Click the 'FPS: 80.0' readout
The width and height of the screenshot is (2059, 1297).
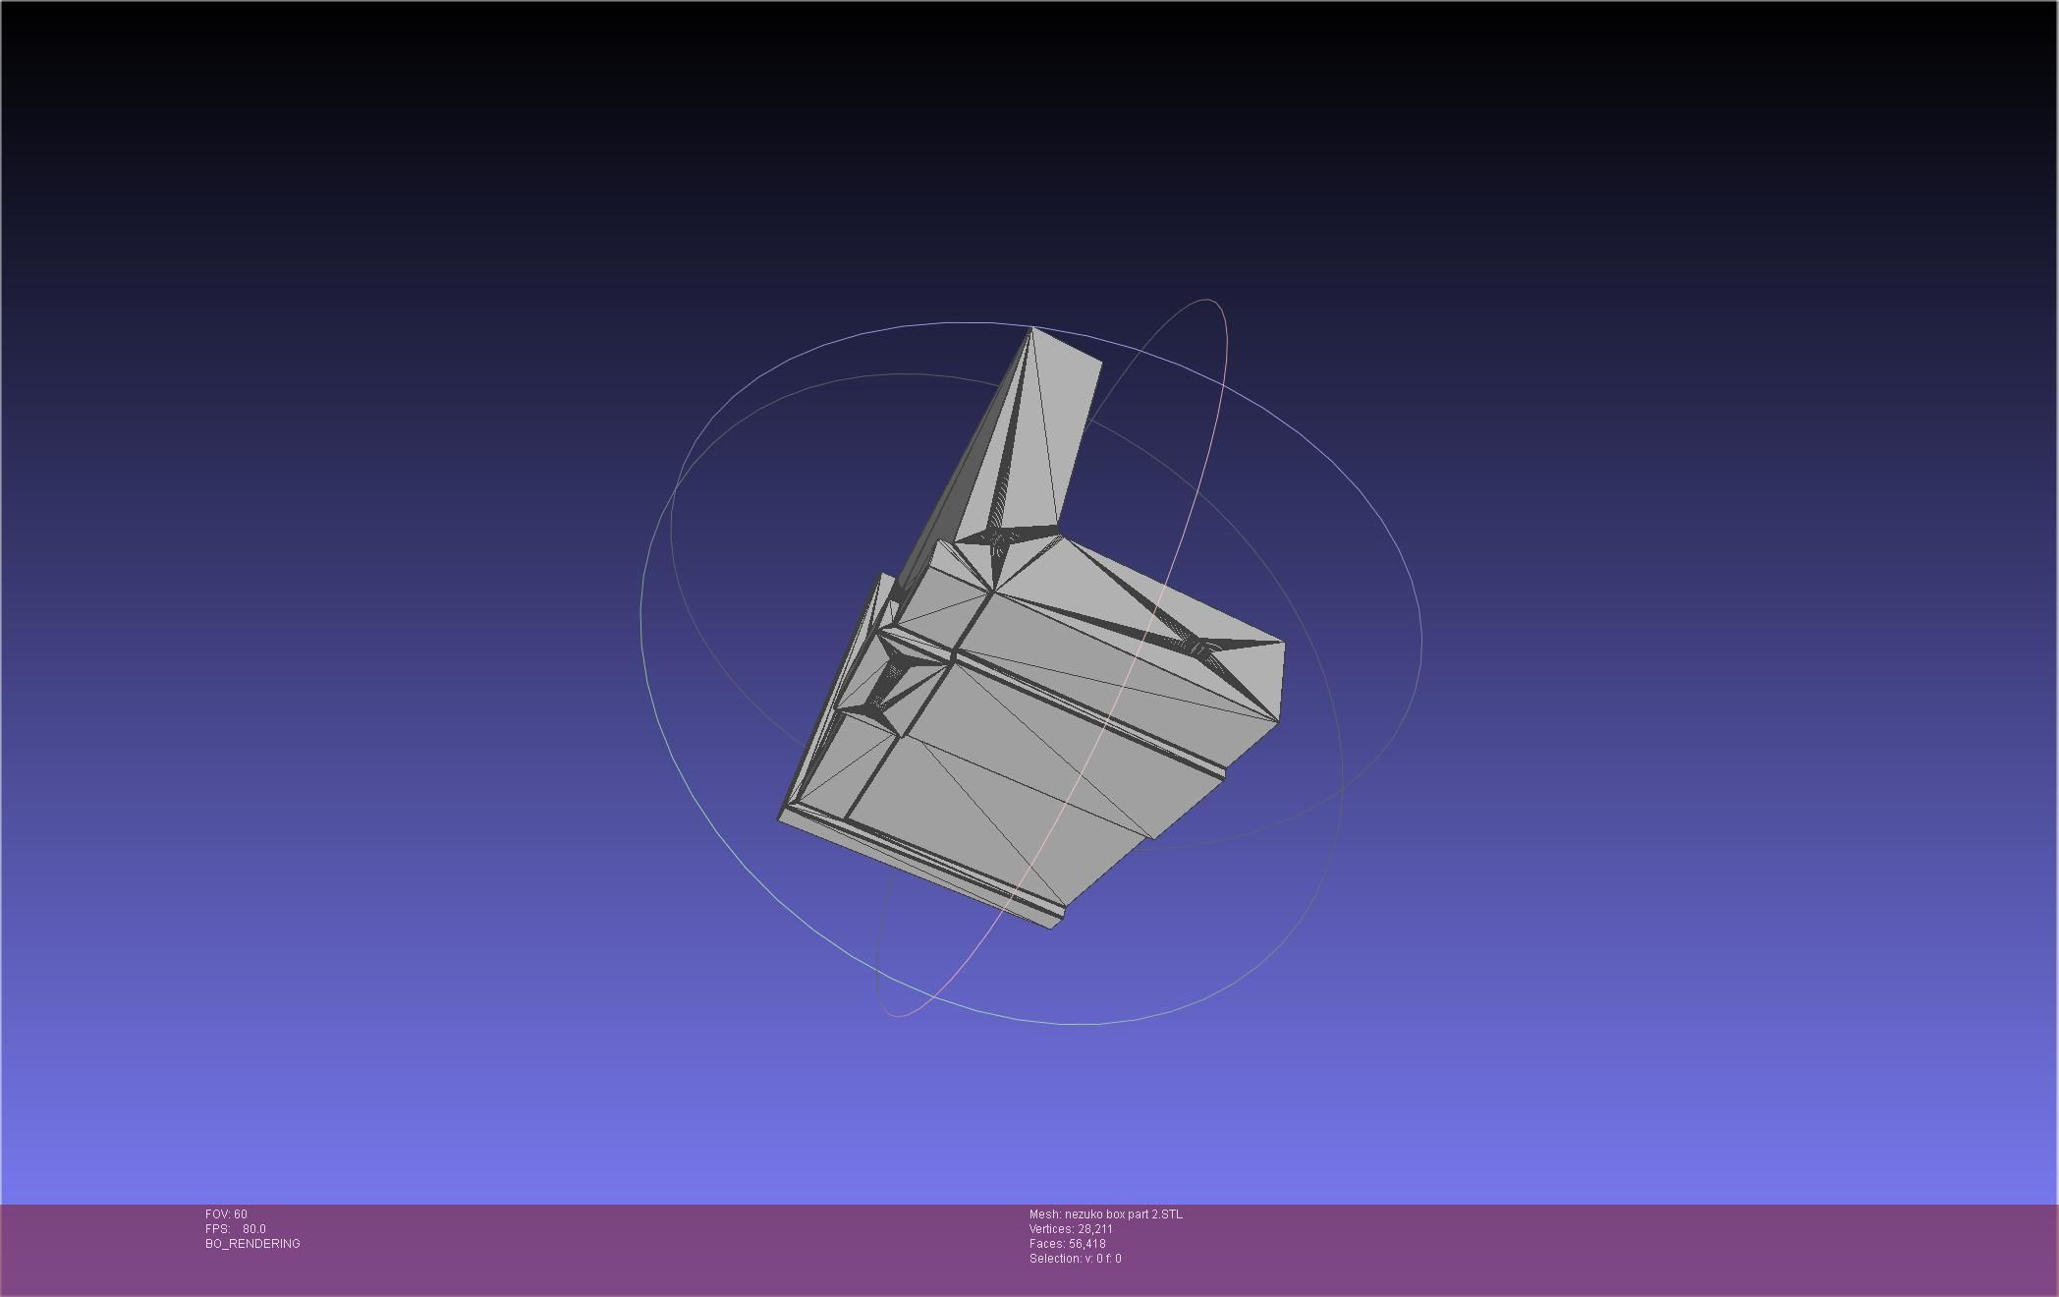[236, 1229]
